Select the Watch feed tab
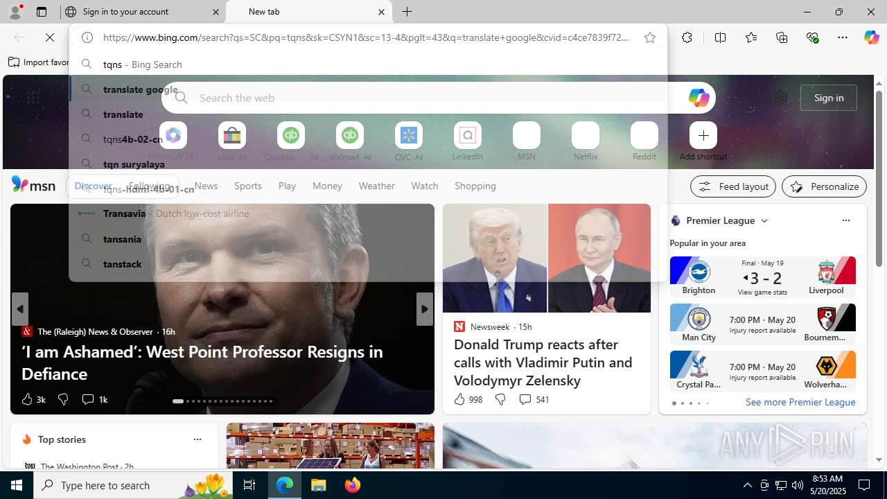Viewport: 887px width, 499px height. pos(425,186)
